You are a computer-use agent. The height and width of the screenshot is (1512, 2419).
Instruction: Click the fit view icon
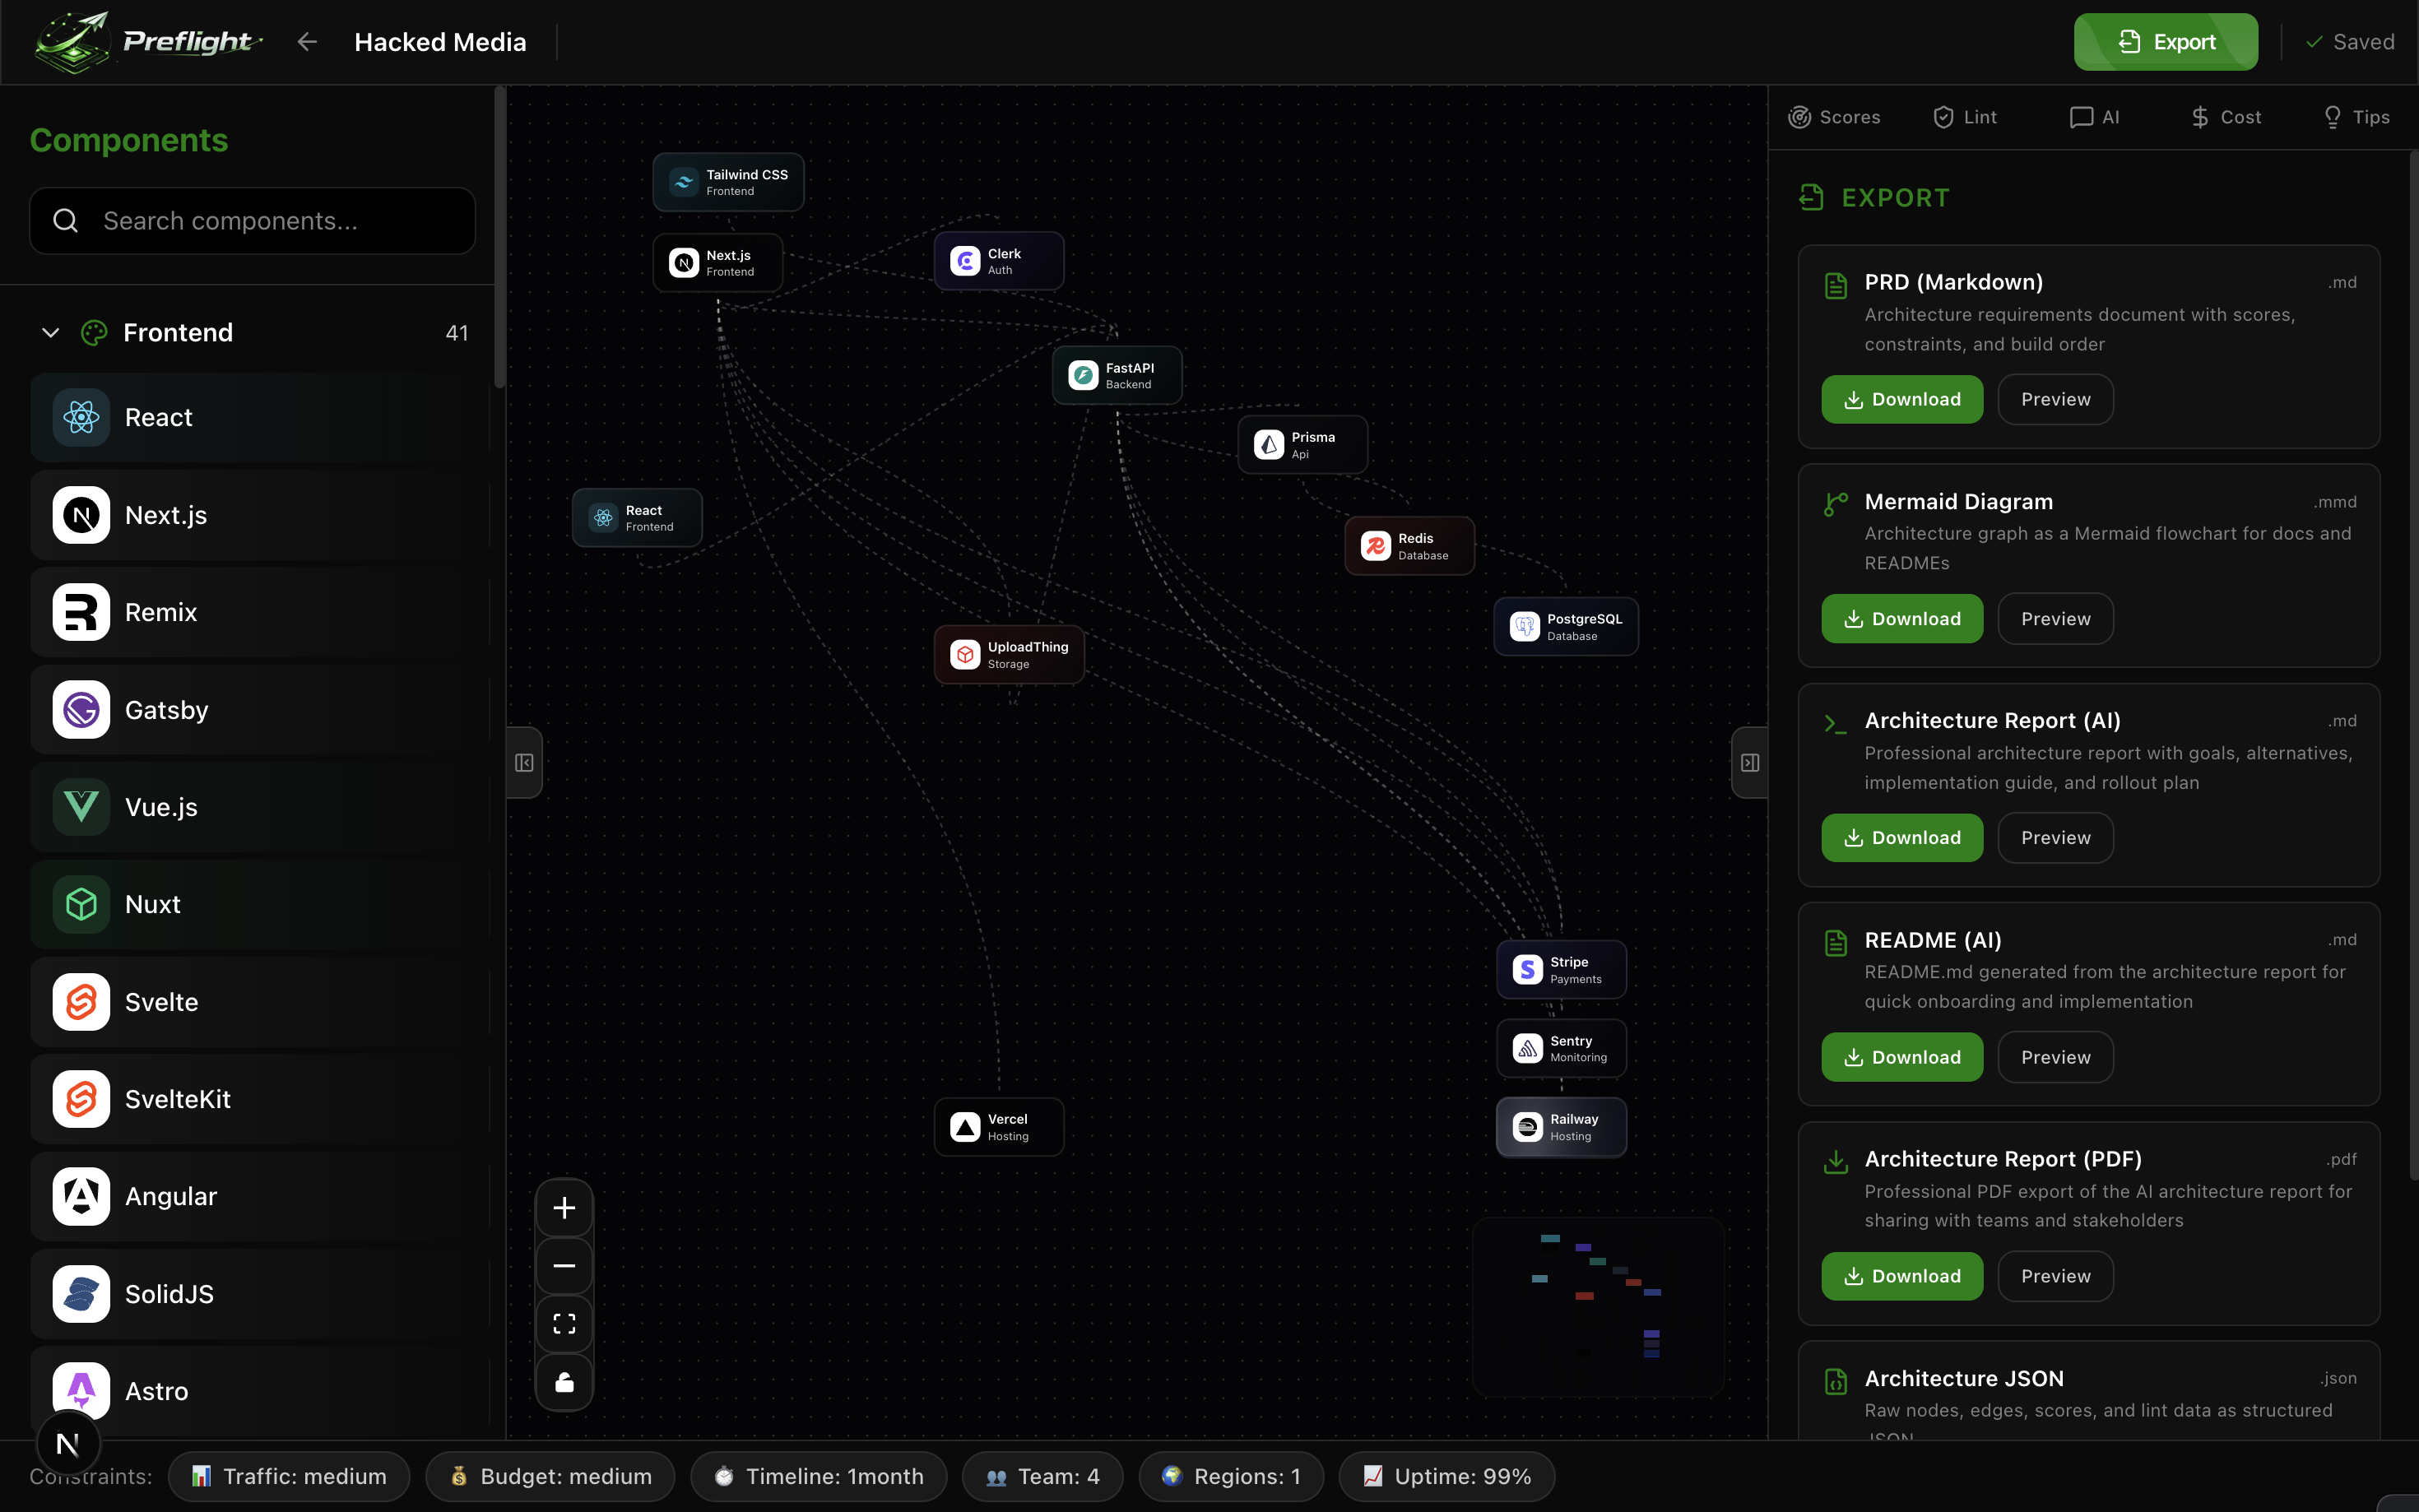pyautogui.click(x=564, y=1324)
